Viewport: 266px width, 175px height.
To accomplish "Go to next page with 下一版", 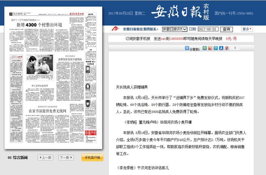I will pyautogui.click(x=66, y=157).
